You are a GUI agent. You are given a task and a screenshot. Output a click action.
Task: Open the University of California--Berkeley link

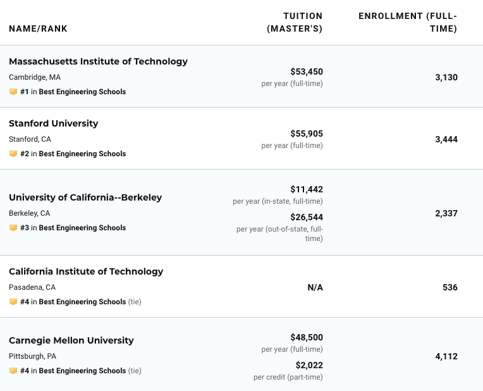[x=85, y=197]
